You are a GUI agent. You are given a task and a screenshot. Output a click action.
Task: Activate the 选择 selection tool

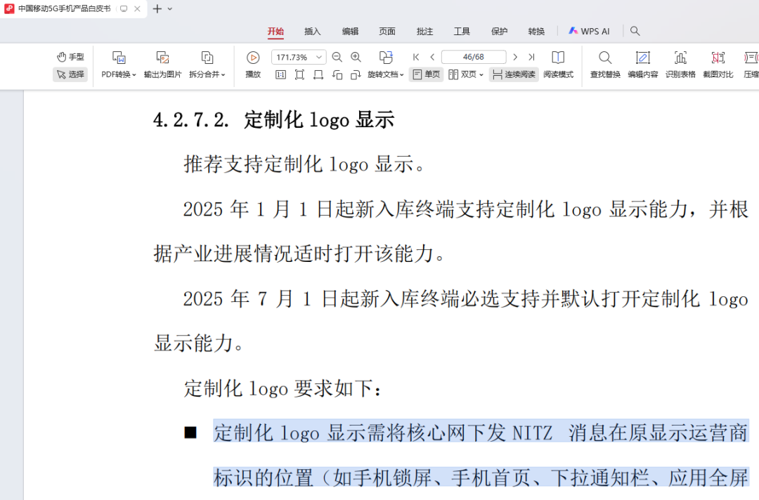coord(70,74)
